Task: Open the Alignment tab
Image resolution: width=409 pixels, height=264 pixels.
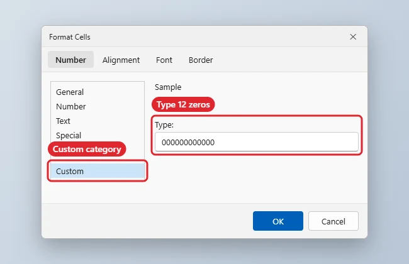Action: click(x=121, y=60)
